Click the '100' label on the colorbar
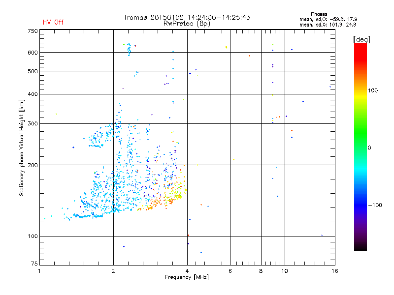This screenshot has width=394, height=295. pyautogui.click(x=373, y=90)
